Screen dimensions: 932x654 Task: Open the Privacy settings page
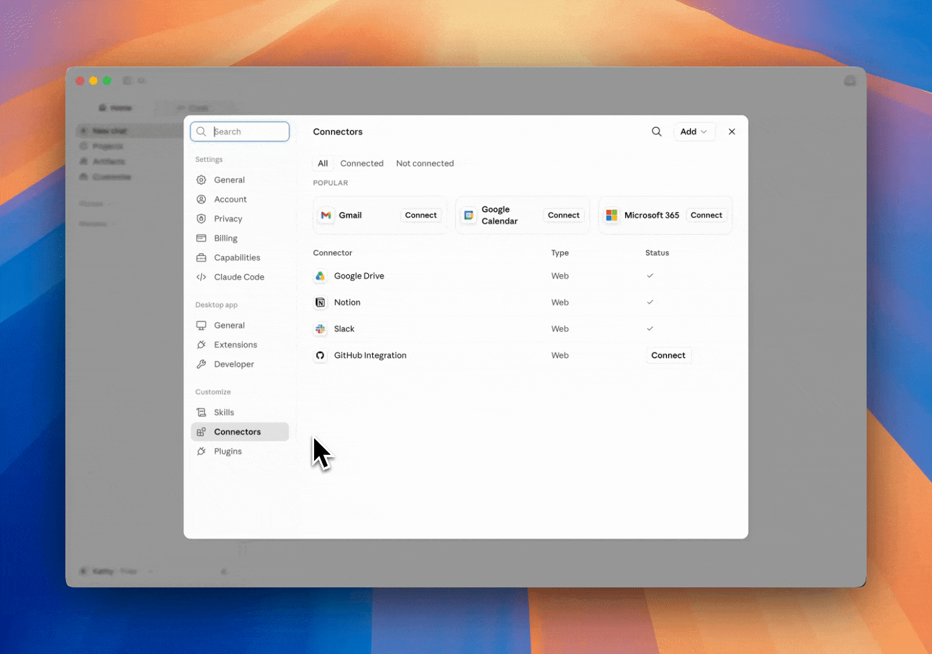(x=240, y=219)
